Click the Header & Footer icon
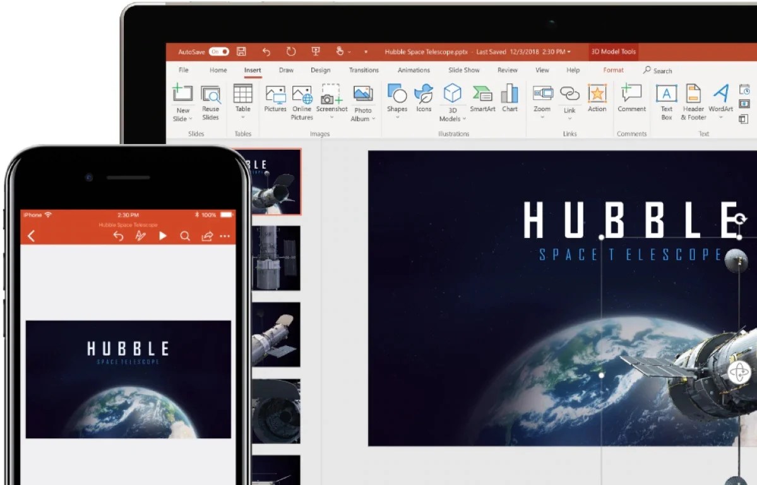This screenshot has height=485, width=757. click(x=693, y=93)
